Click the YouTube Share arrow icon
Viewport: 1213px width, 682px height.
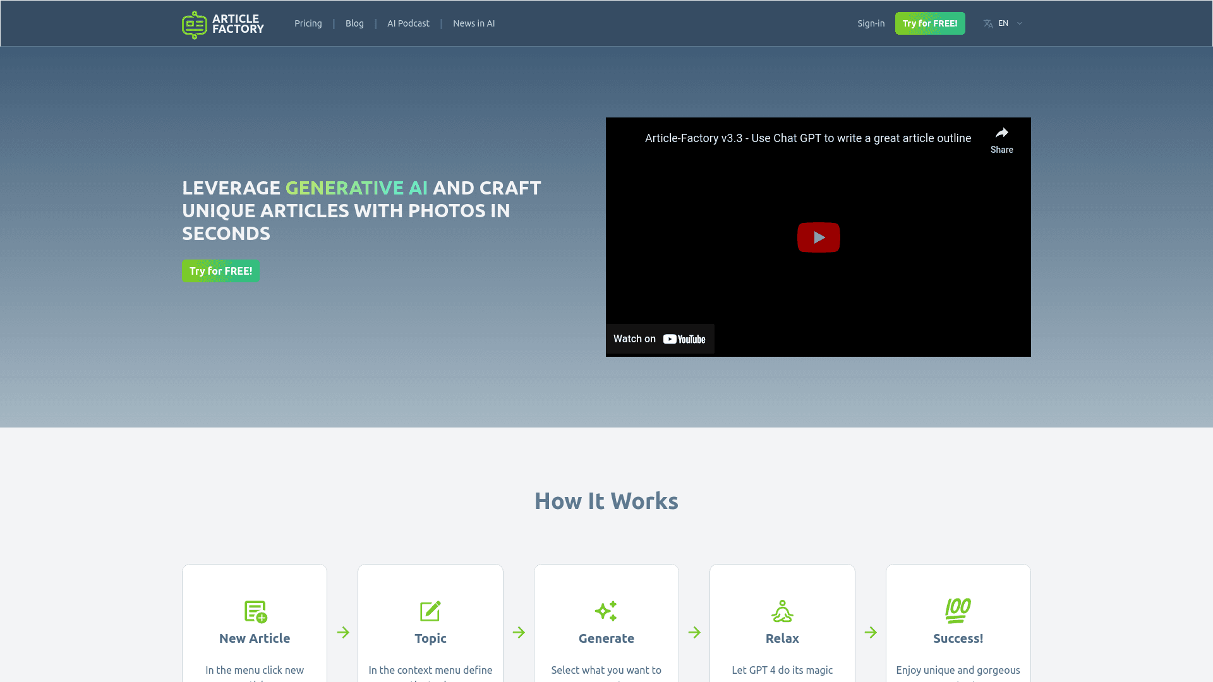point(1001,133)
